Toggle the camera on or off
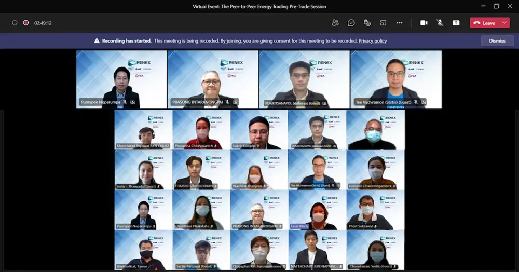The width and height of the screenshot is (519, 272). pos(424,23)
